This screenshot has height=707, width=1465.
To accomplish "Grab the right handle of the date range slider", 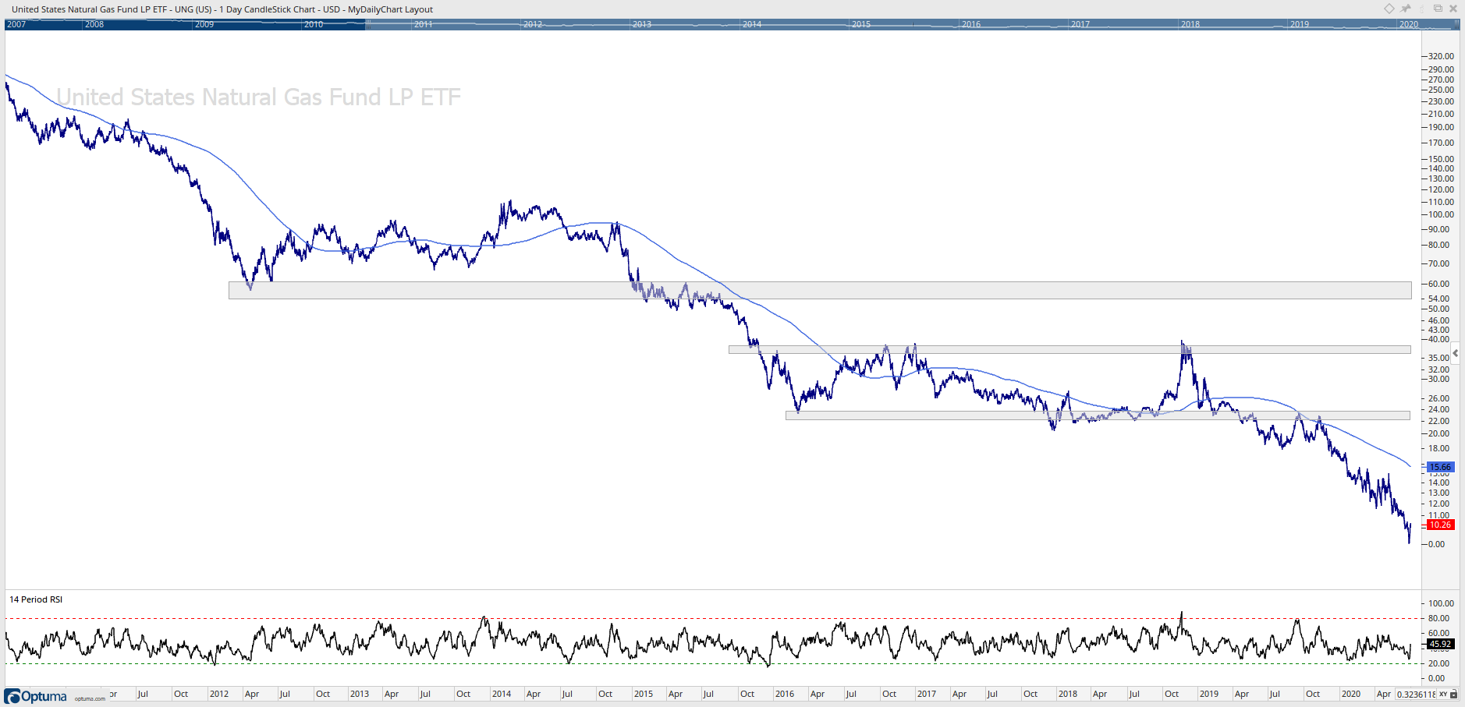I will click(x=1456, y=24).
